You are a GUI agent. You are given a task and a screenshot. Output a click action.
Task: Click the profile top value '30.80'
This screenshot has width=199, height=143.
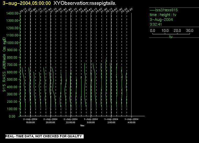(33, 11)
